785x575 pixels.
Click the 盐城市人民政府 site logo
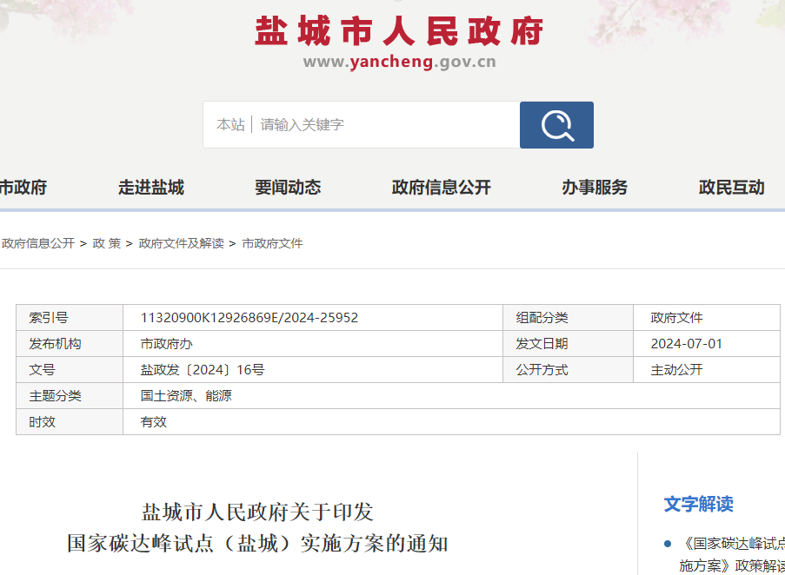pyautogui.click(x=399, y=32)
